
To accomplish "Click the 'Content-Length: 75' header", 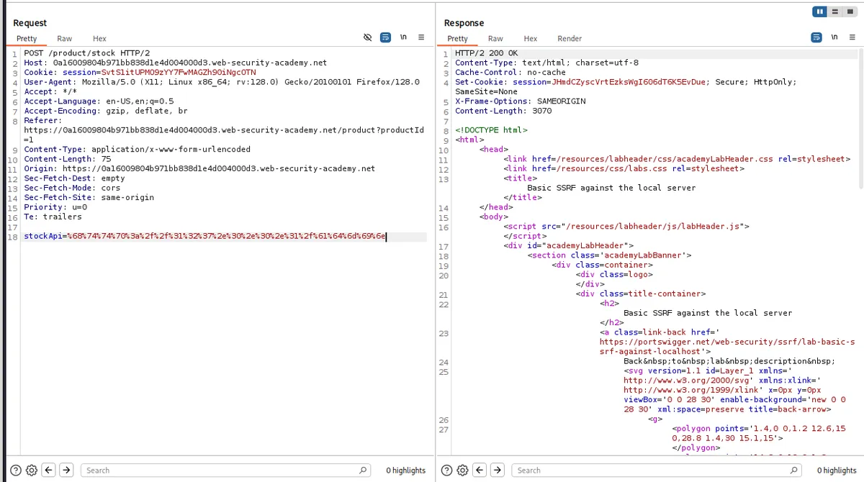I will point(68,159).
